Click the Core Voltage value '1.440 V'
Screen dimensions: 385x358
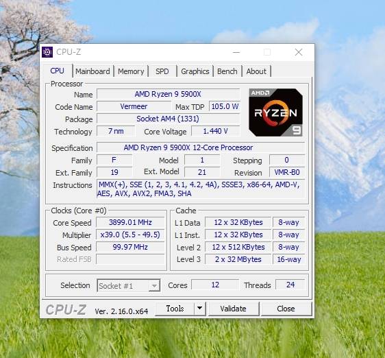click(x=215, y=131)
